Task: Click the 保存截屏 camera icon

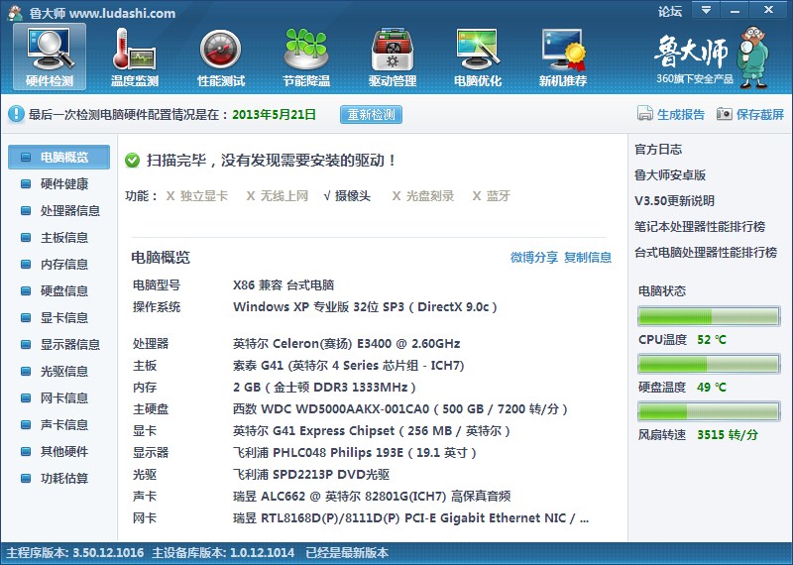Action: pos(725,114)
